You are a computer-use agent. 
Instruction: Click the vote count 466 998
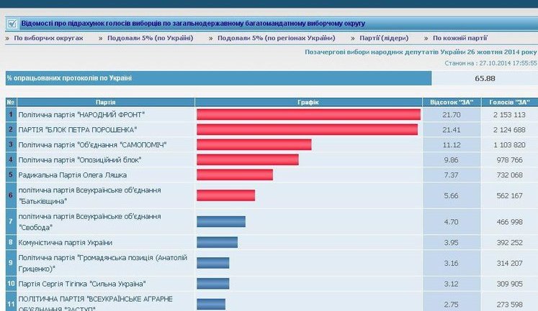(x=509, y=222)
